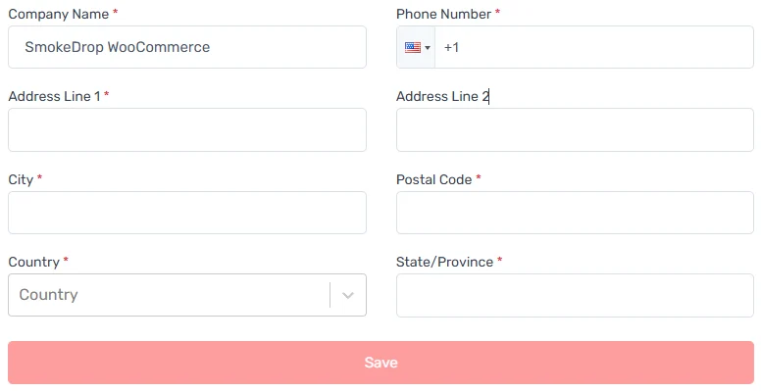Click the Phone Number label

[443, 14]
